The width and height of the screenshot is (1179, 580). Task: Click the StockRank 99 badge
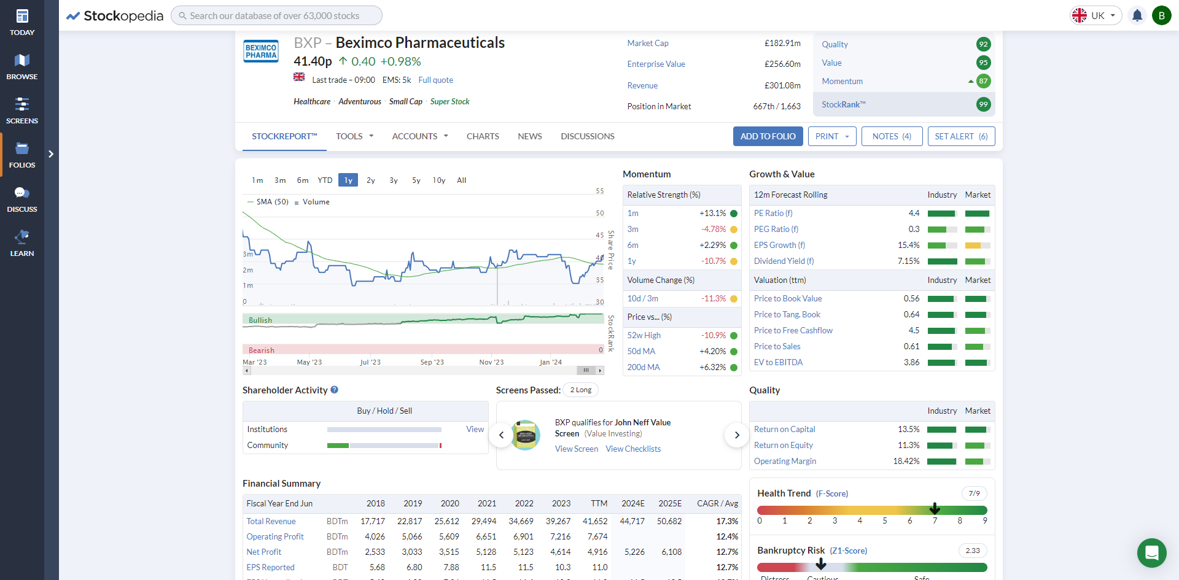pyautogui.click(x=984, y=104)
